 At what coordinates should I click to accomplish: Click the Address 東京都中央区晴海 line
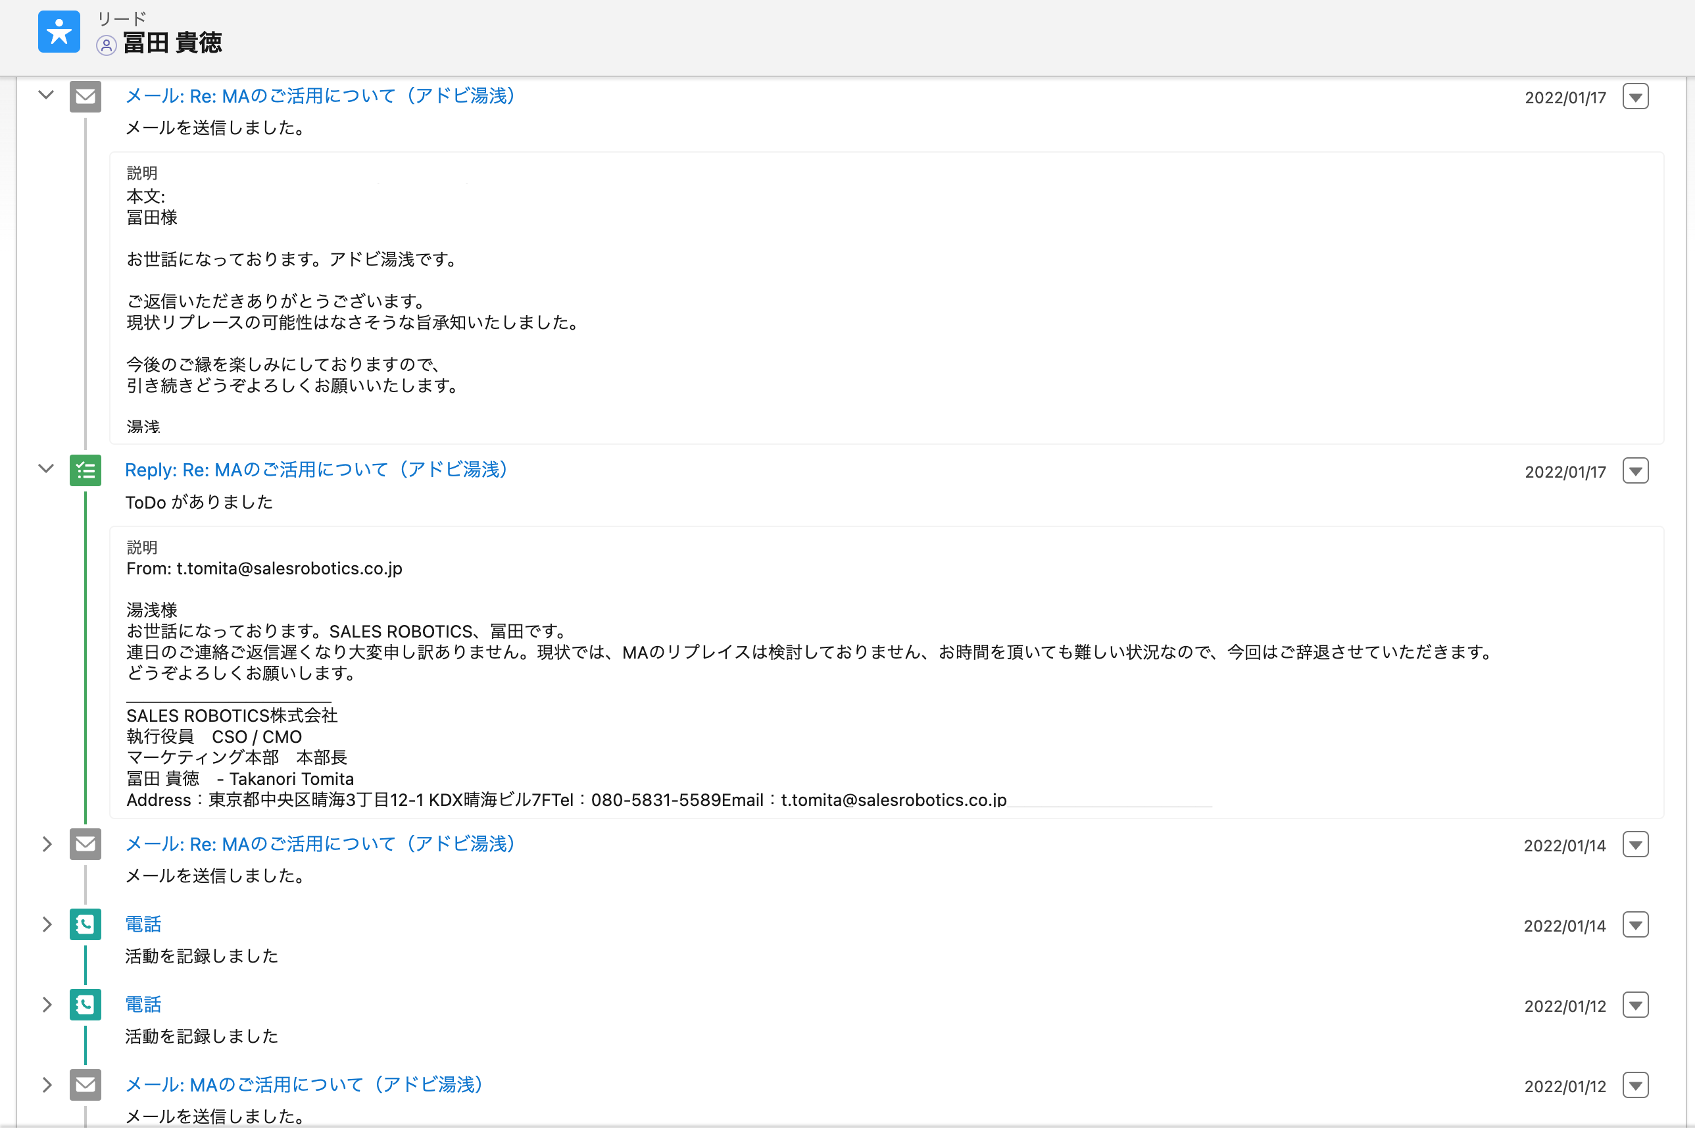pyautogui.click(x=566, y=800)
